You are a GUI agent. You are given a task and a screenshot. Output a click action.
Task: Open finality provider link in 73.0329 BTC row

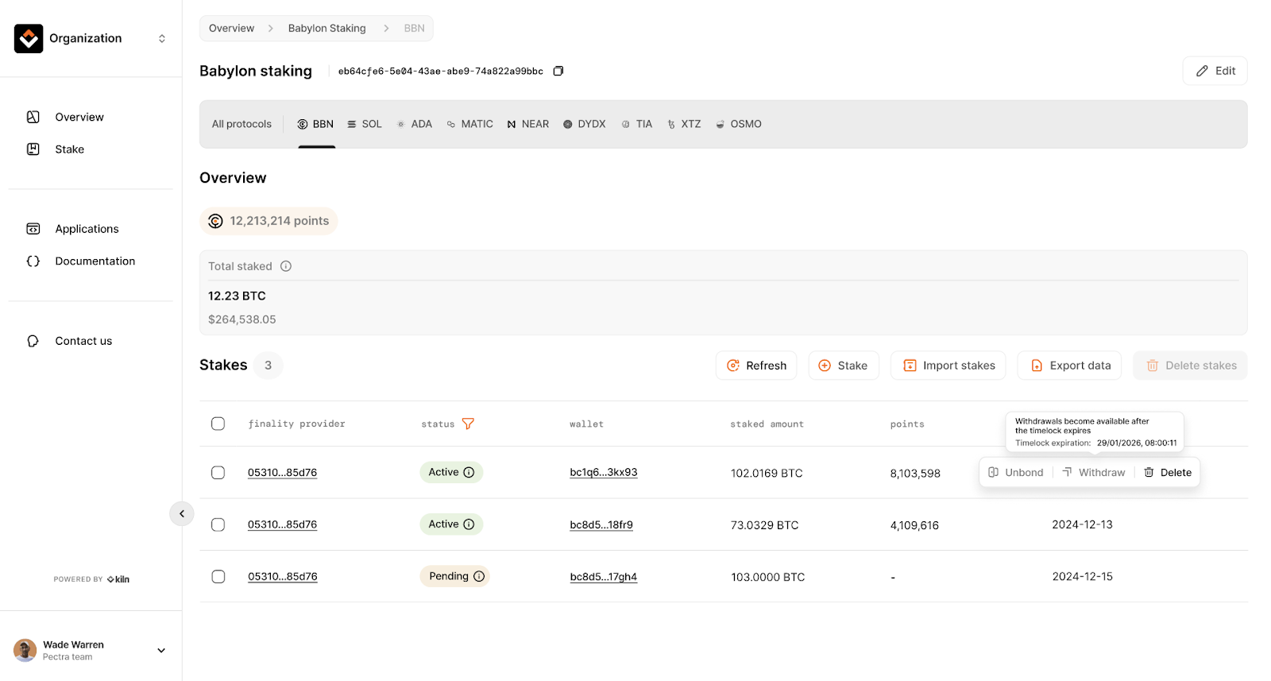point(282,524)
